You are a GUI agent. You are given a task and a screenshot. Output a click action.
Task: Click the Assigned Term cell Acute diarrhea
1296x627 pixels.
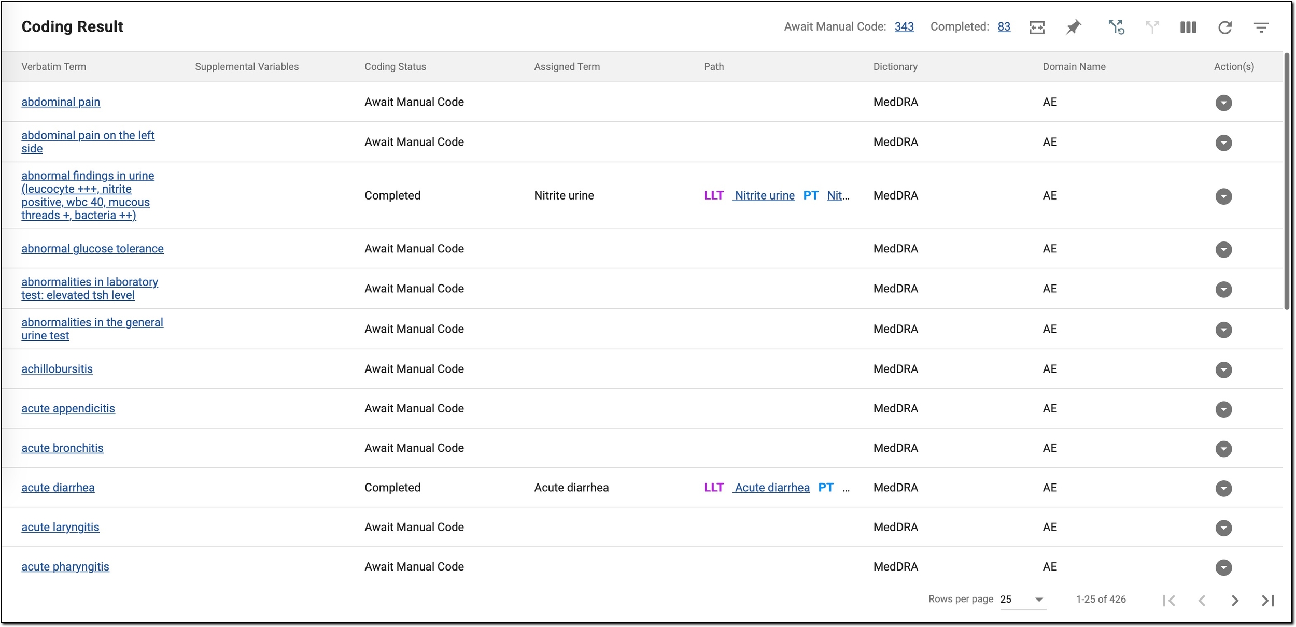click(571, 488)
